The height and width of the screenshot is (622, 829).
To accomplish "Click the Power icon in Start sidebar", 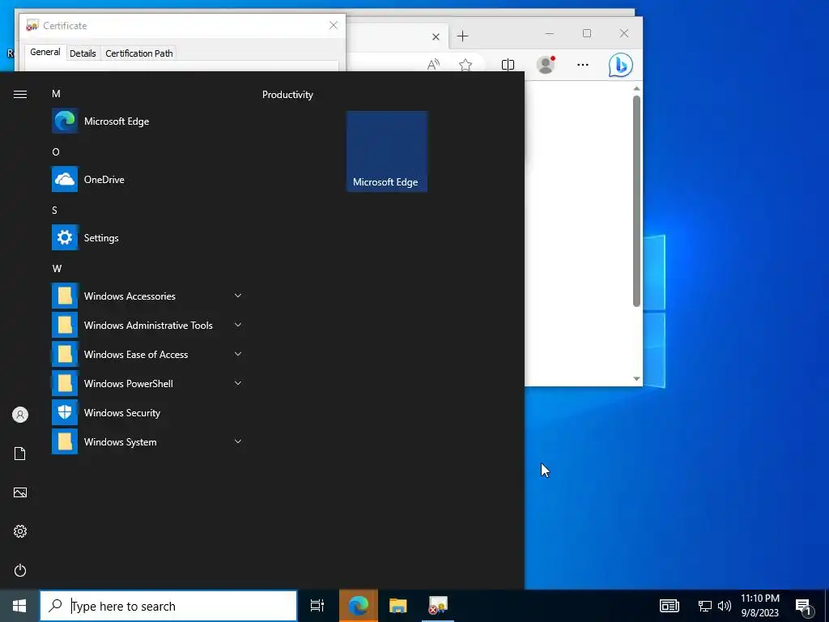I will coord(20,570).
